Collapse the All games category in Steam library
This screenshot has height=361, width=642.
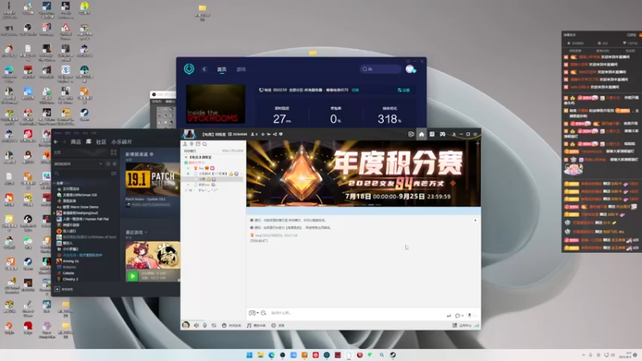(x=55, y=183)
